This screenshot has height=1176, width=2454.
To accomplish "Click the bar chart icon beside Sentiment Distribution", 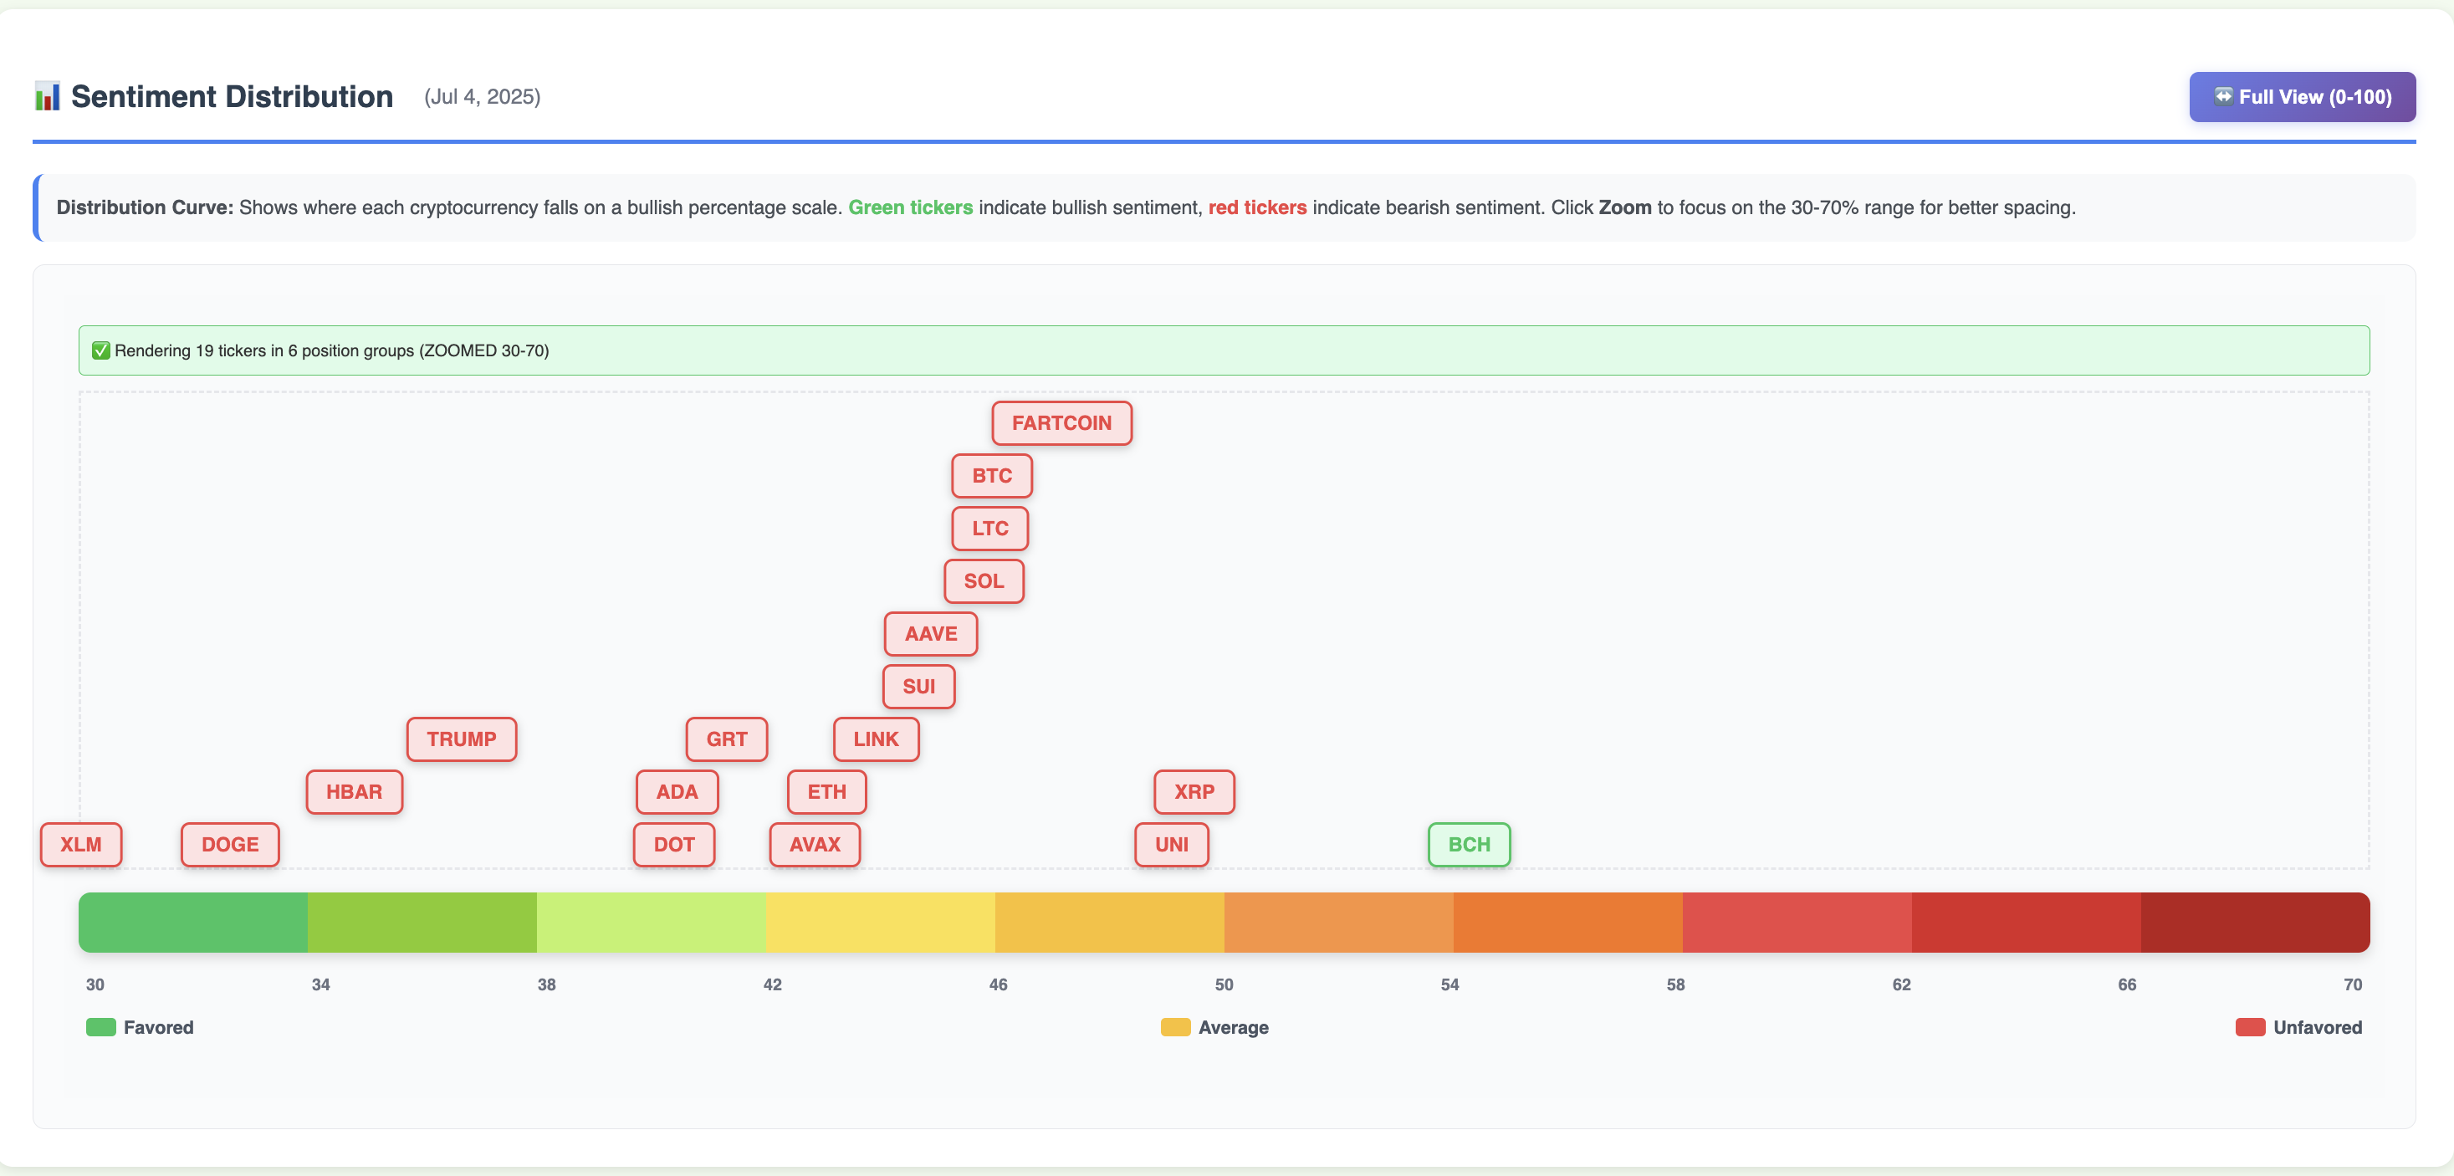I will [x=47, y=95].
